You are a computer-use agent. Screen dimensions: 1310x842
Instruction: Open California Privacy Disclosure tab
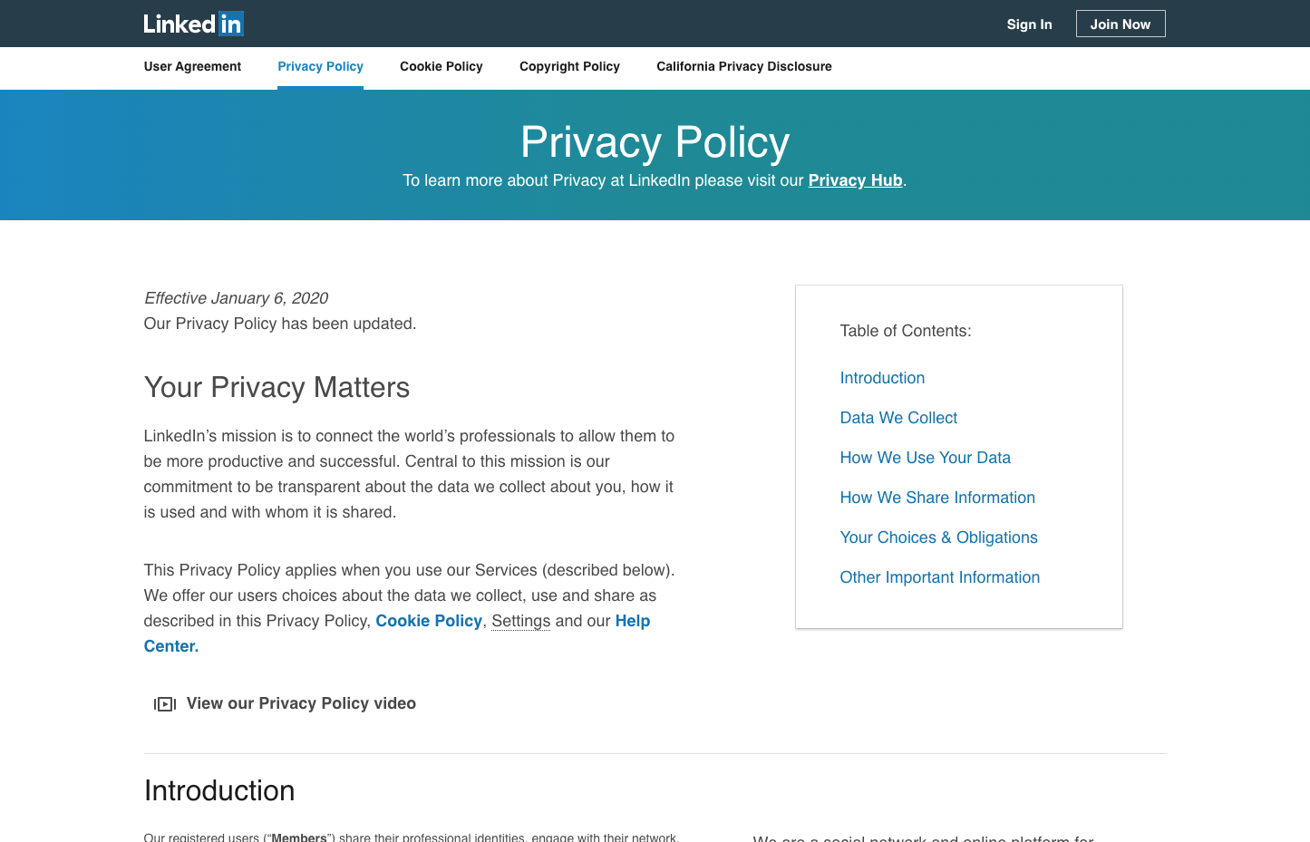coord(743,66)
